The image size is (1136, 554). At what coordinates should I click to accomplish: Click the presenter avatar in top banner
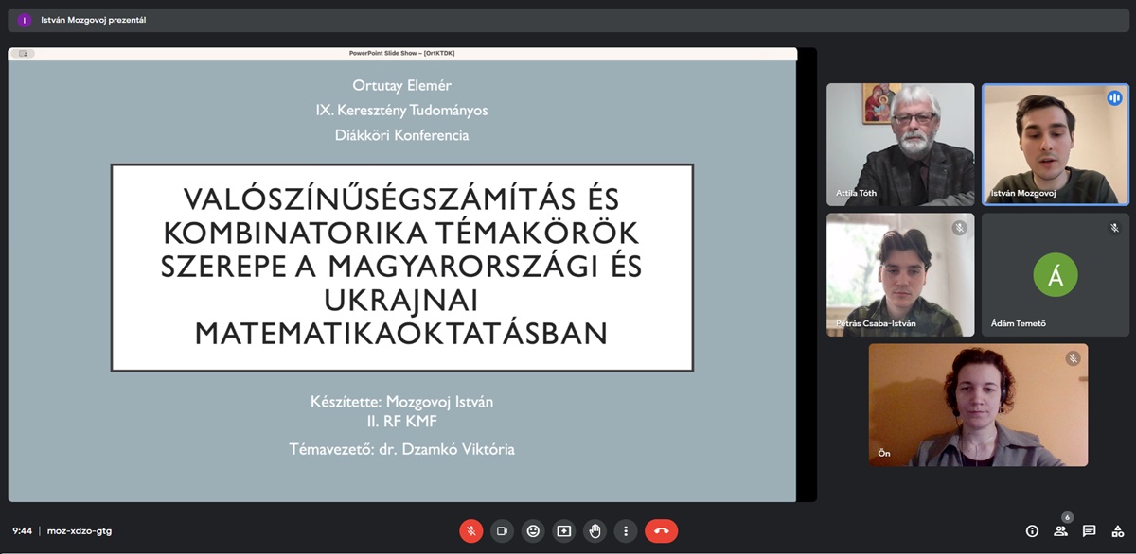(x=25, y=20)
